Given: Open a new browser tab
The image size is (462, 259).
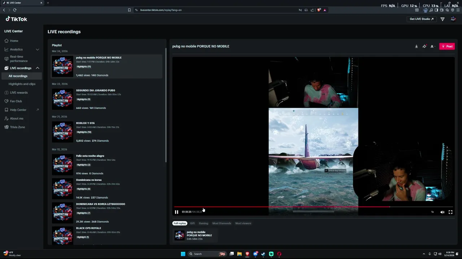Looking at the screenshot, I should [48, 3].
